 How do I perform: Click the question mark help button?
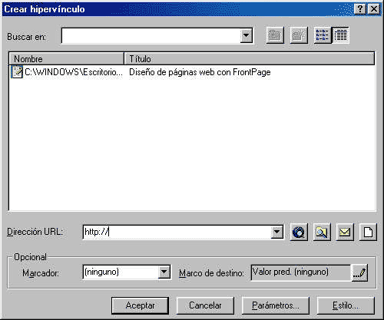(x=360, y=9)
